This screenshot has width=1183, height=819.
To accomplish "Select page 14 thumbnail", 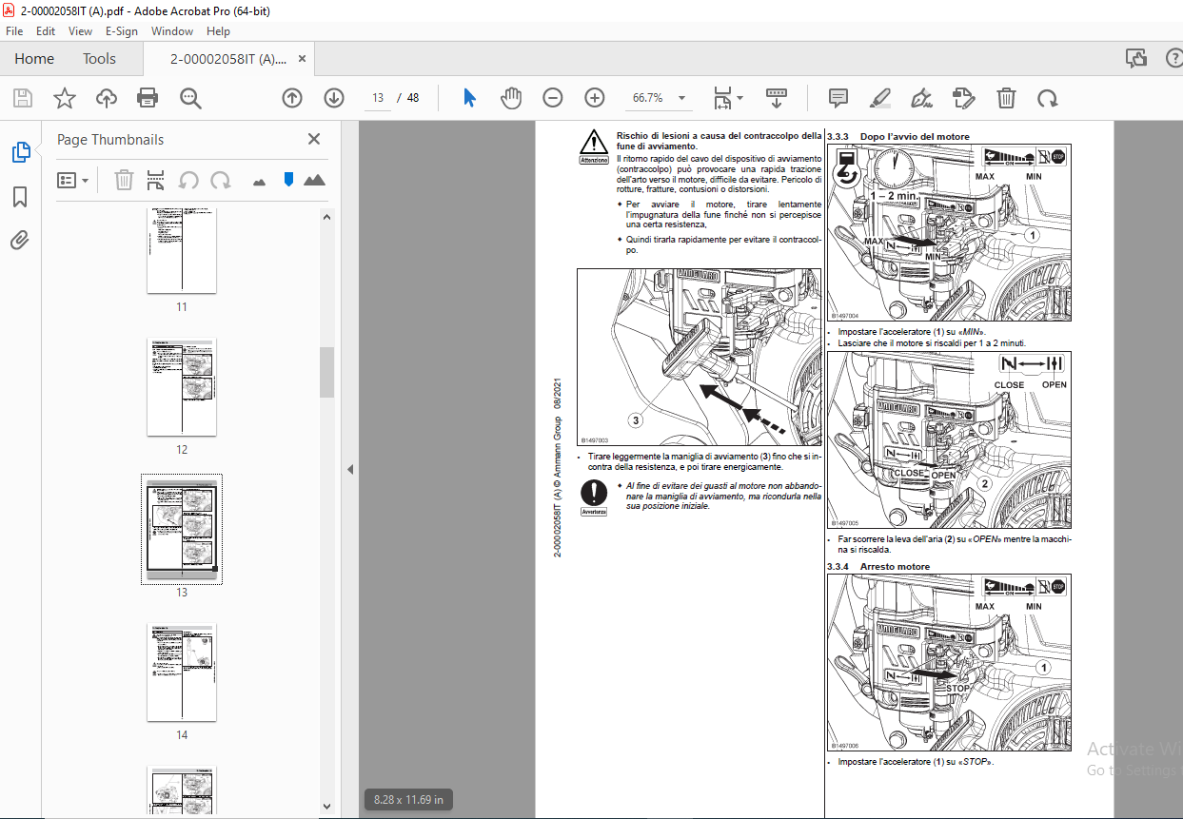I will 182,673.
